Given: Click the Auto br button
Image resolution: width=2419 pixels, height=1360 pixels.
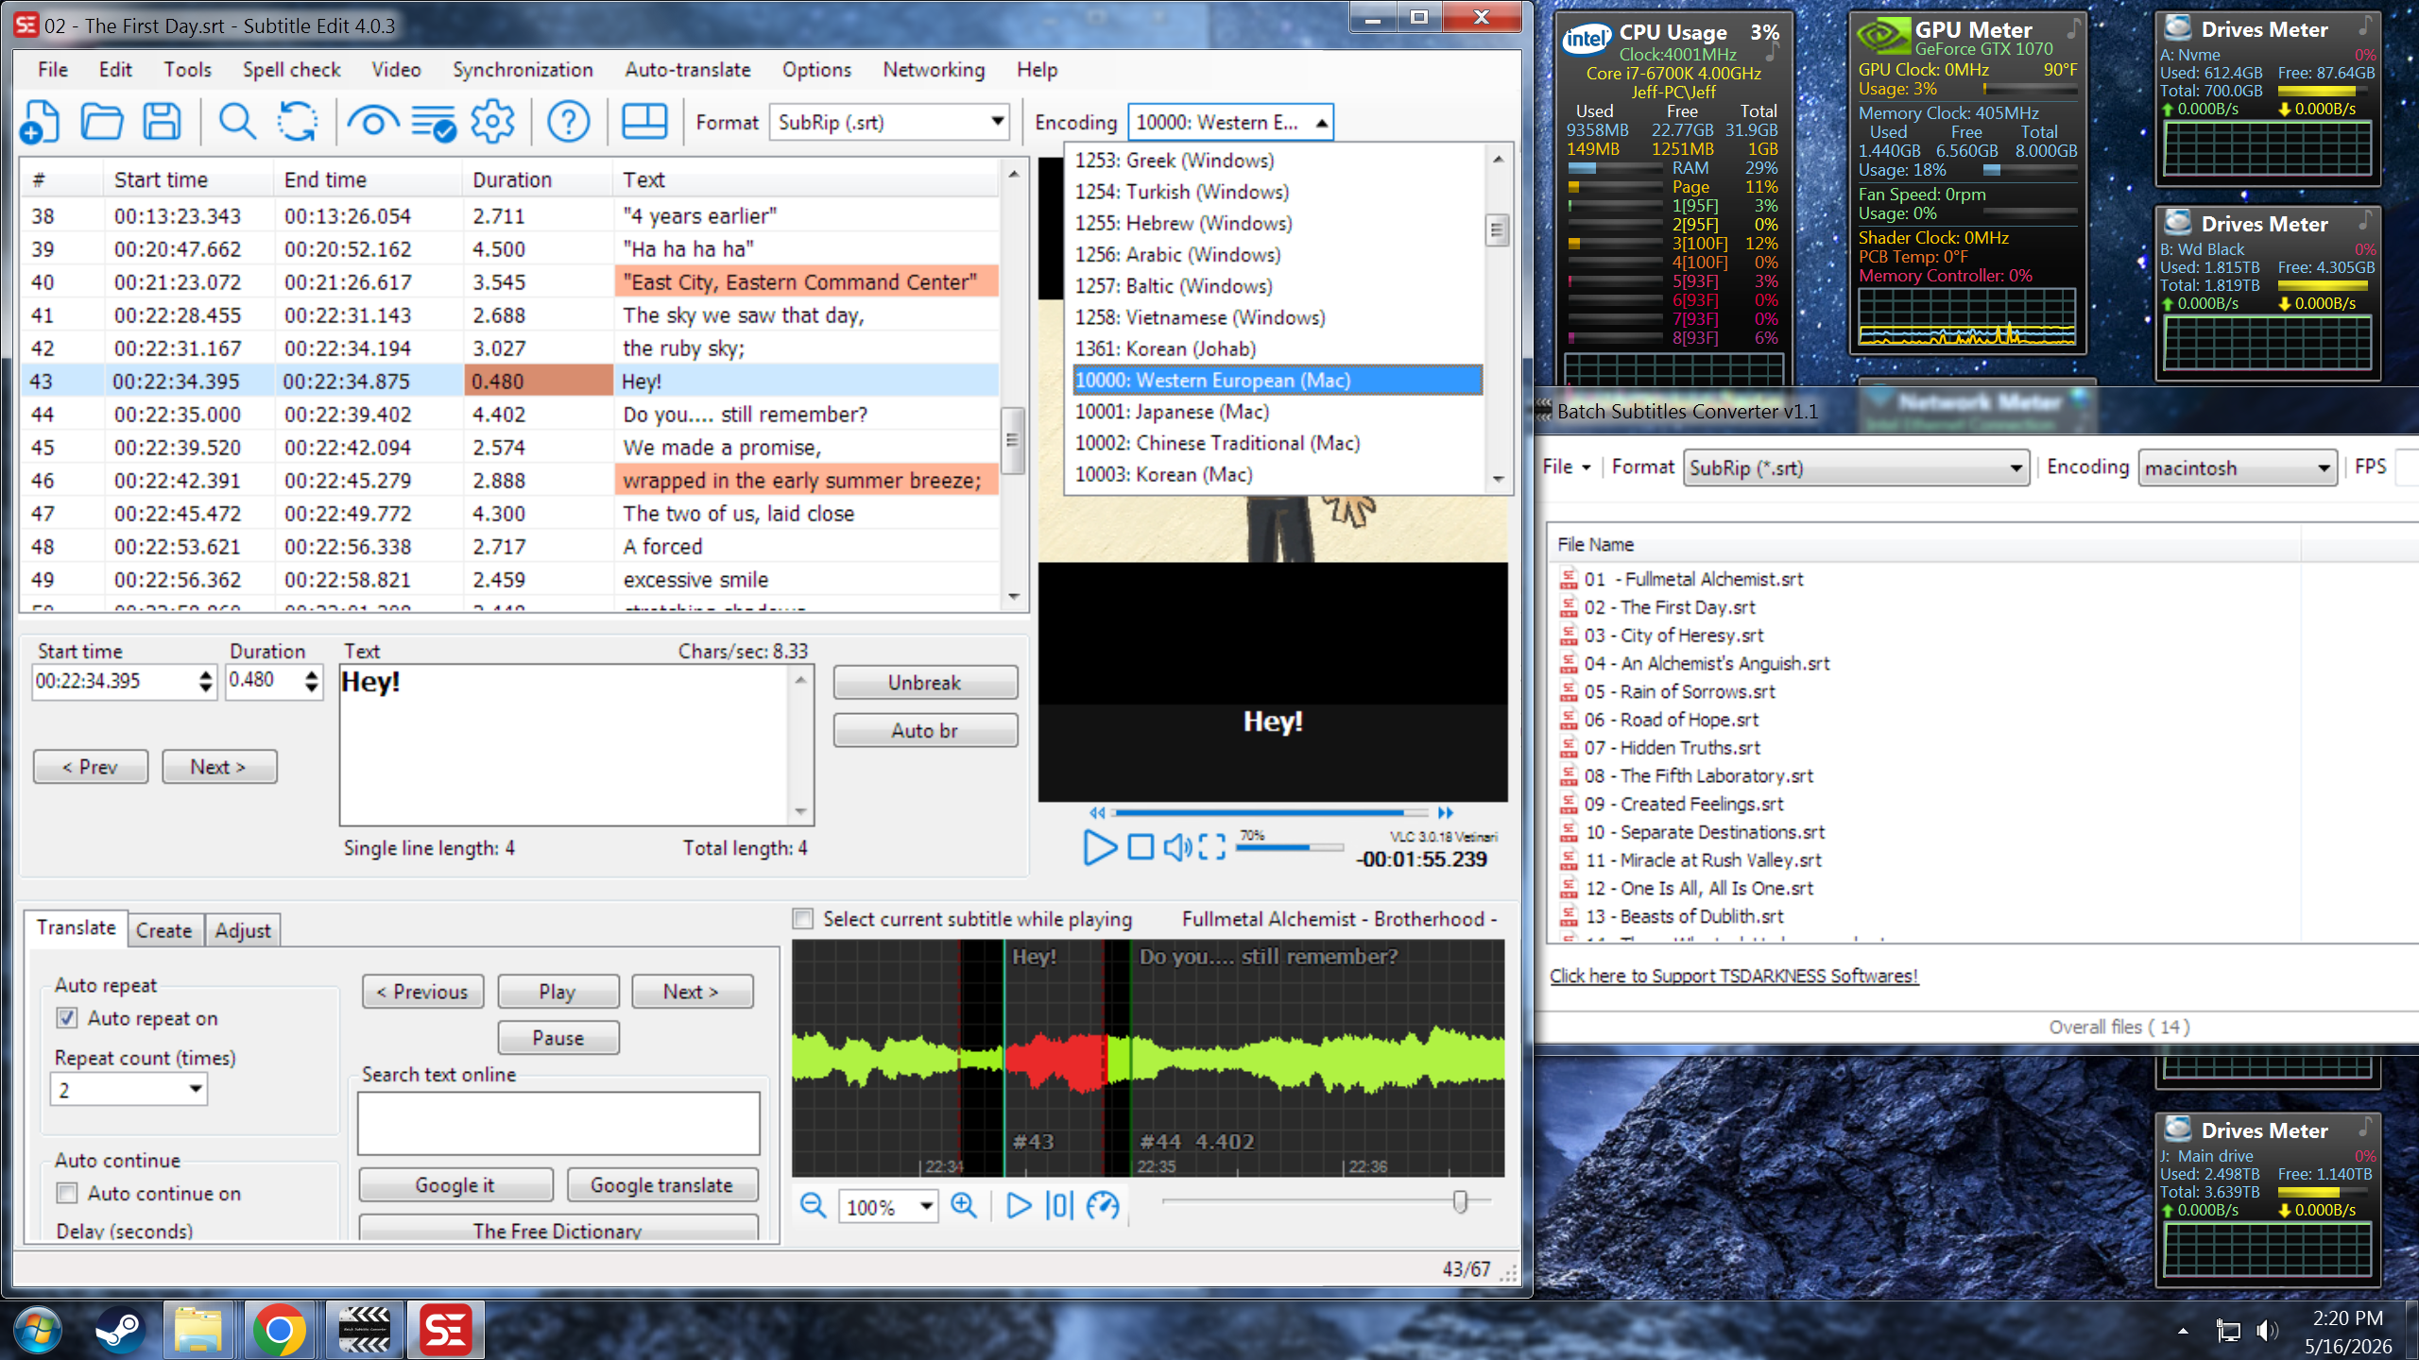Looking at the screenshot, I should click(x=925, y=730).
